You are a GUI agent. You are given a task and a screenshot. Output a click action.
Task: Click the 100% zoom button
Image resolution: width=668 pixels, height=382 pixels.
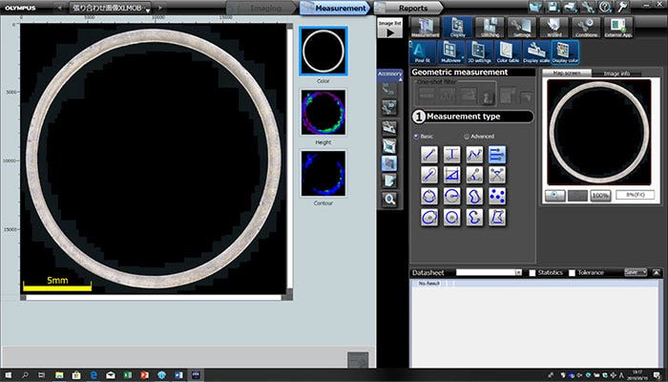click(600, 194)
